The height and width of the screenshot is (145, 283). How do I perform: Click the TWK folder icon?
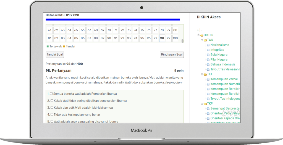point(205,40)
